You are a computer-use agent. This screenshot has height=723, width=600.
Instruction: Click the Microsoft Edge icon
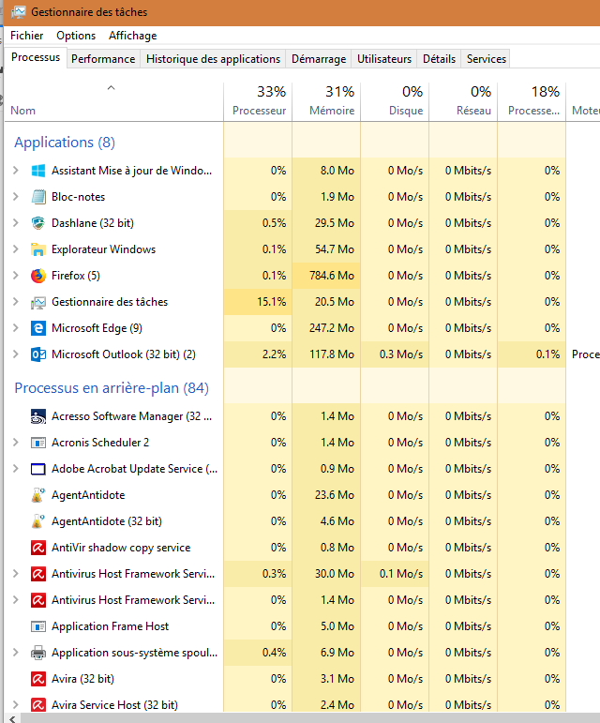[x=38, y=328]
